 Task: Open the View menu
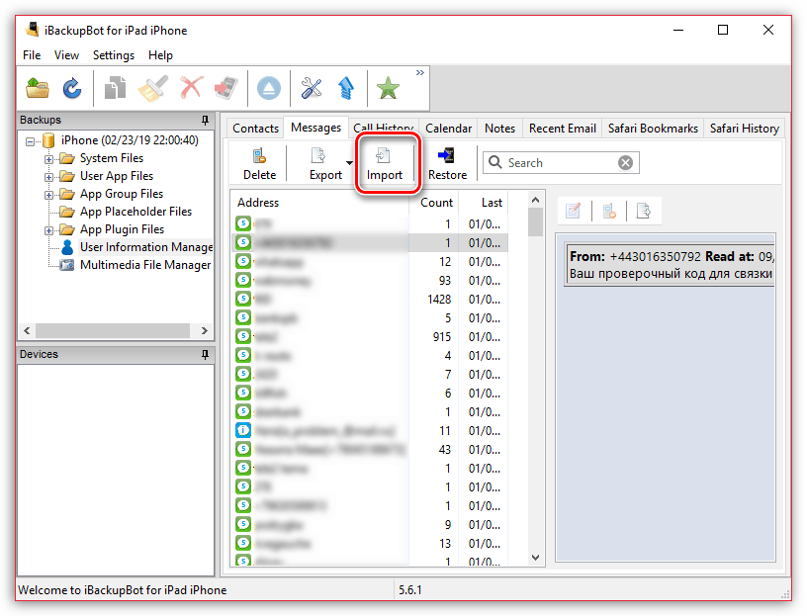coord(66,55)
